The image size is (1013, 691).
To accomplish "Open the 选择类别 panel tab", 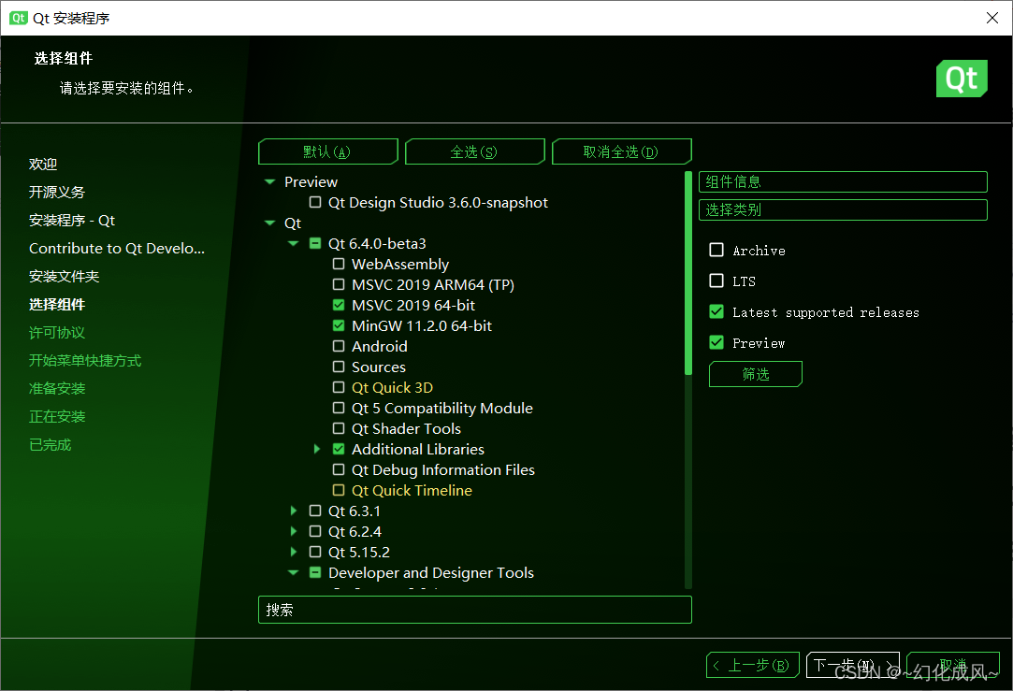I will pos(842,209).
